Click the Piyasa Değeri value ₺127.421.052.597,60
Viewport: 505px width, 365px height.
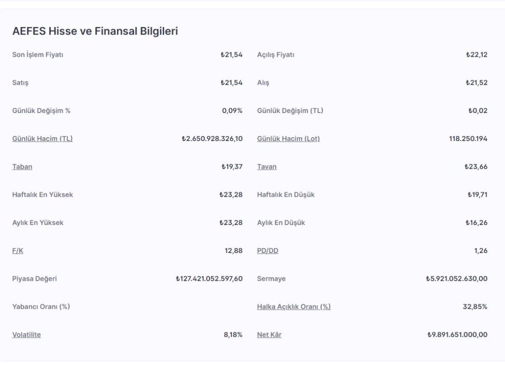[x=209, y=279]
